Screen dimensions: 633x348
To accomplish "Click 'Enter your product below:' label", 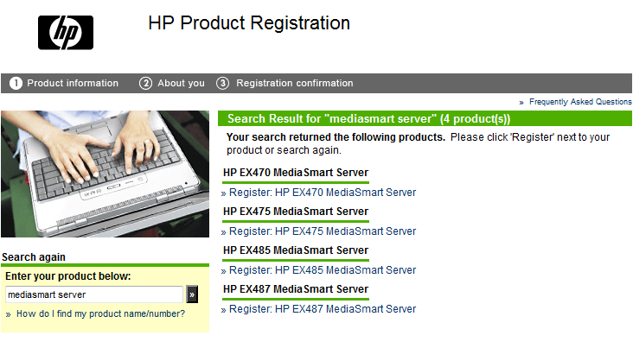I will click(x=68, y=276).
